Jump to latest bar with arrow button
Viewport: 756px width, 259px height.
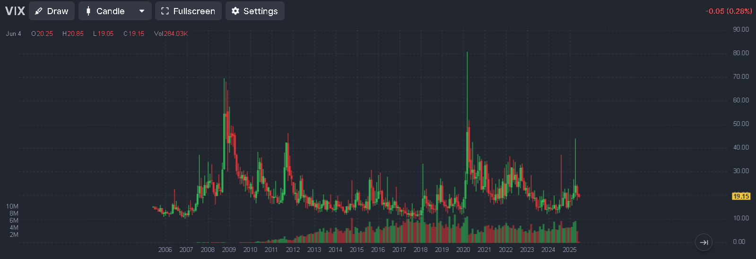coord(704,242)
